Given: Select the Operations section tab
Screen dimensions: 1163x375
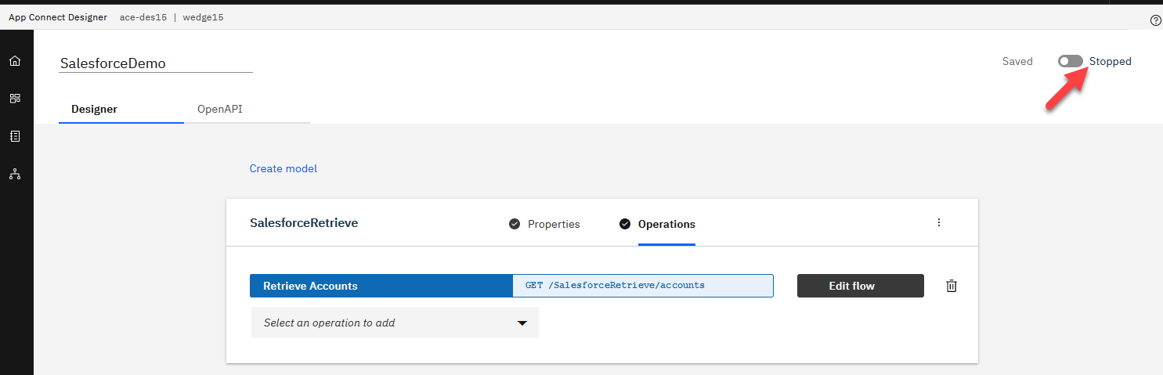Looking at the screenshot, I should [666, 224].
